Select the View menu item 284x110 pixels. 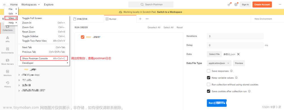click(11, 18)
